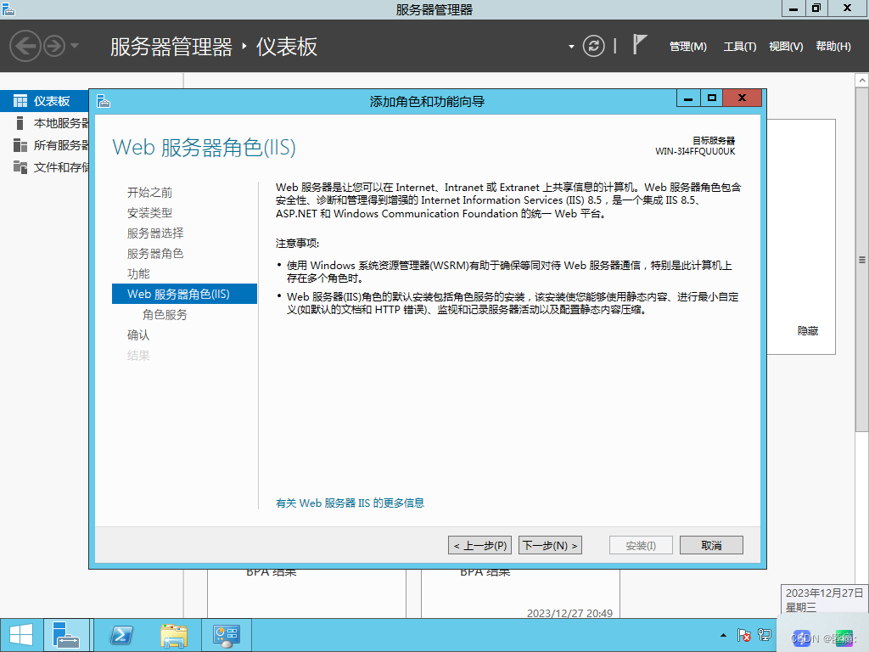Go to the 服务器角色 wizard step
Viewport: 869px width, 652px height.
155,254
